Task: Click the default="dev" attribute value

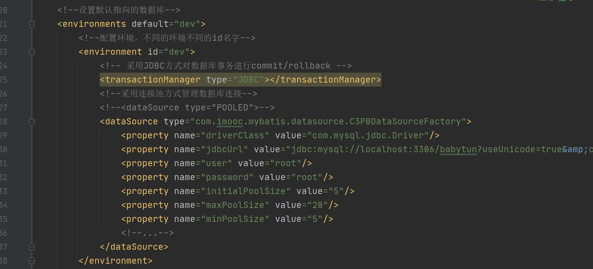Action: click(x=187, y=24)
